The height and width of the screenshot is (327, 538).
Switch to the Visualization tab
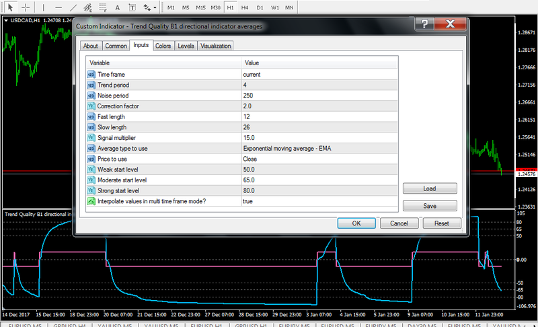[x=215, y=46]
